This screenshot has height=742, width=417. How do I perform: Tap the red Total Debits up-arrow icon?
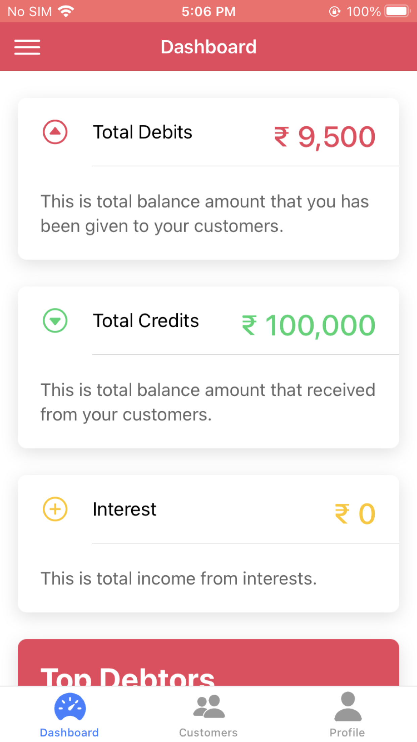point(55,132)
